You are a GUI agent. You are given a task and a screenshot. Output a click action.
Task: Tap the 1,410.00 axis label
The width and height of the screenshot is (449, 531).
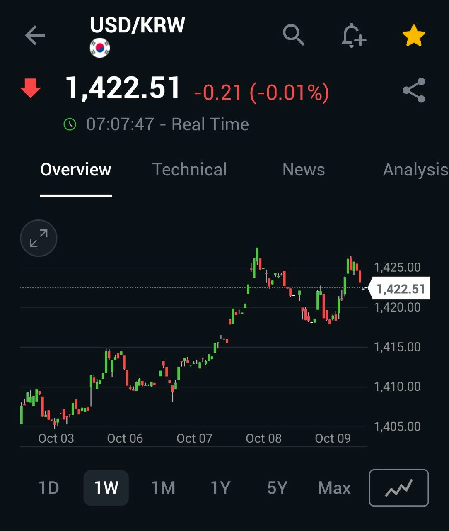coord(397,387)
